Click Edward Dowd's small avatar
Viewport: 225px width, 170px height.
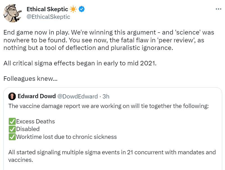coord(12,97)
